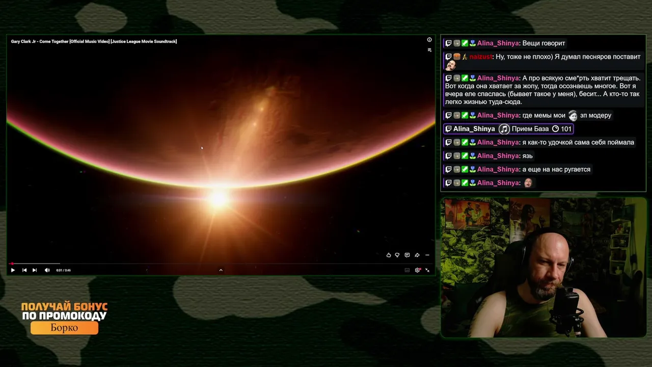The height and width of the screenshot is (367, 652).
Task: Like the video with thumbs up
Action: pos(389,255)
